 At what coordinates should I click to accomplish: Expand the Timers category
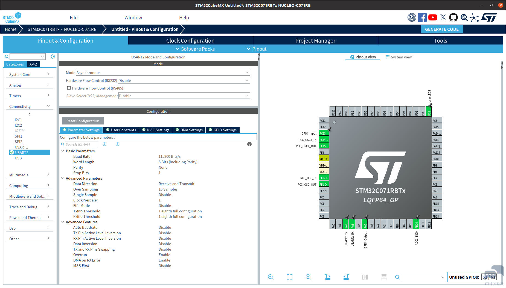pyautogui.click(x=30, y=96)
